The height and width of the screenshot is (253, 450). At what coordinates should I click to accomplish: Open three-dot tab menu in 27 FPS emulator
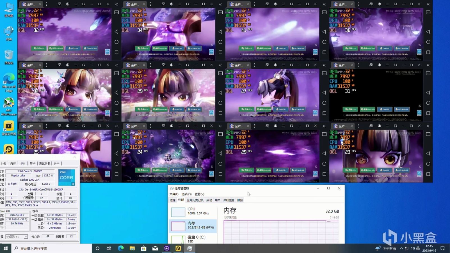click(254, 65)
